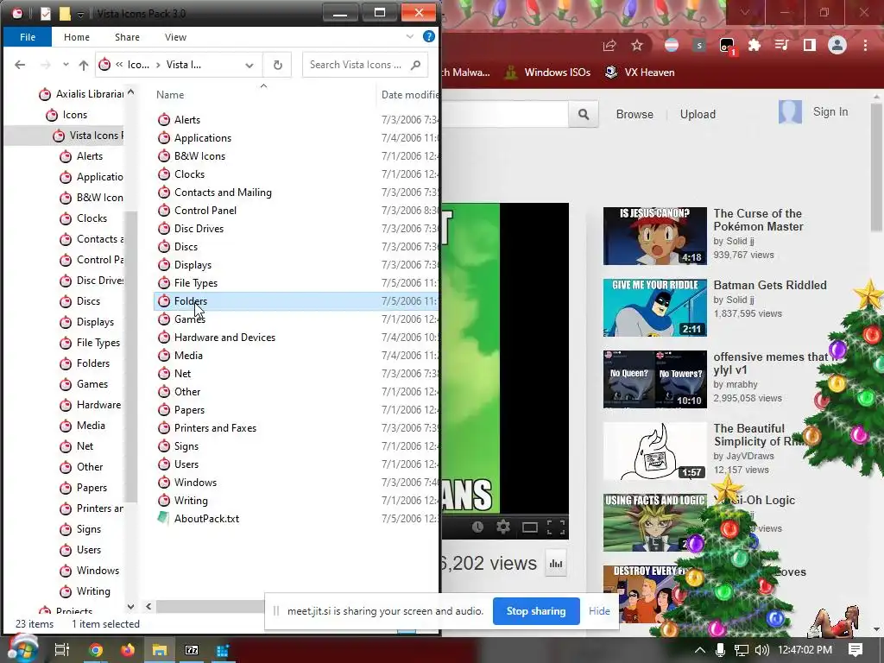
Task: Click the video site search magnifier button
Action: tap(584, 115)
